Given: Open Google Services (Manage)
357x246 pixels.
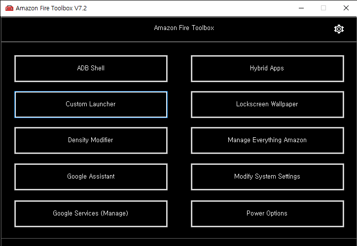Looking at the screenshot, I should click(91, 214).
